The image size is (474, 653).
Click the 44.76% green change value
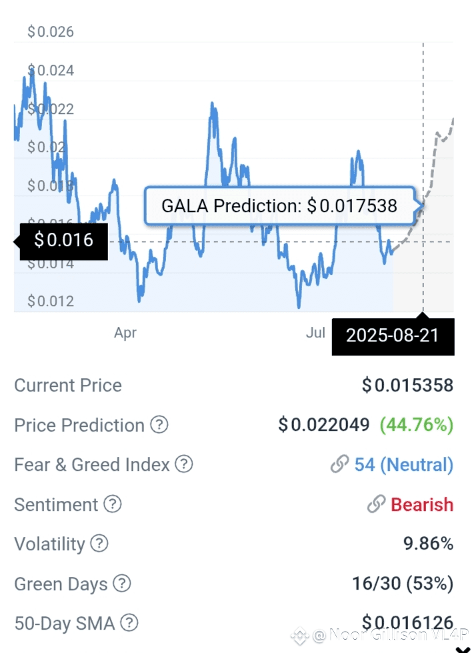pos(417,425)
